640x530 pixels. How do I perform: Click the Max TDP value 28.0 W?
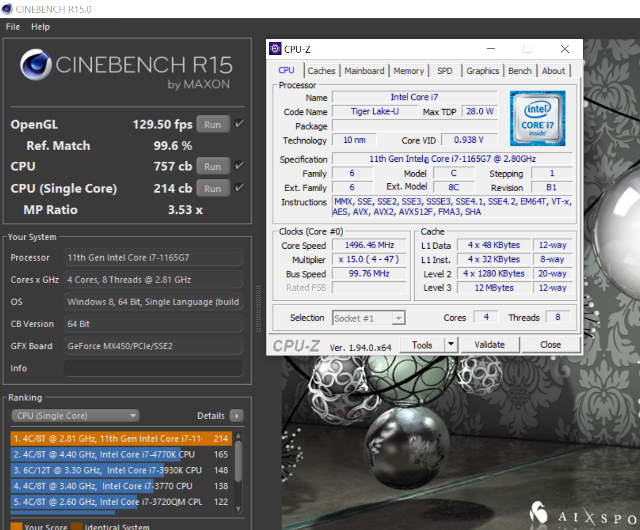[480, 111]
